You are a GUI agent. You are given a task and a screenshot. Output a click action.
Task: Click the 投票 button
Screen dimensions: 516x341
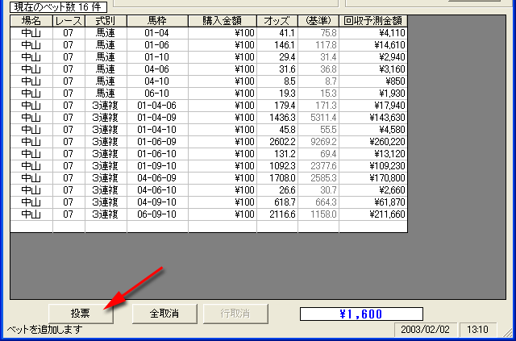point(80,313)
